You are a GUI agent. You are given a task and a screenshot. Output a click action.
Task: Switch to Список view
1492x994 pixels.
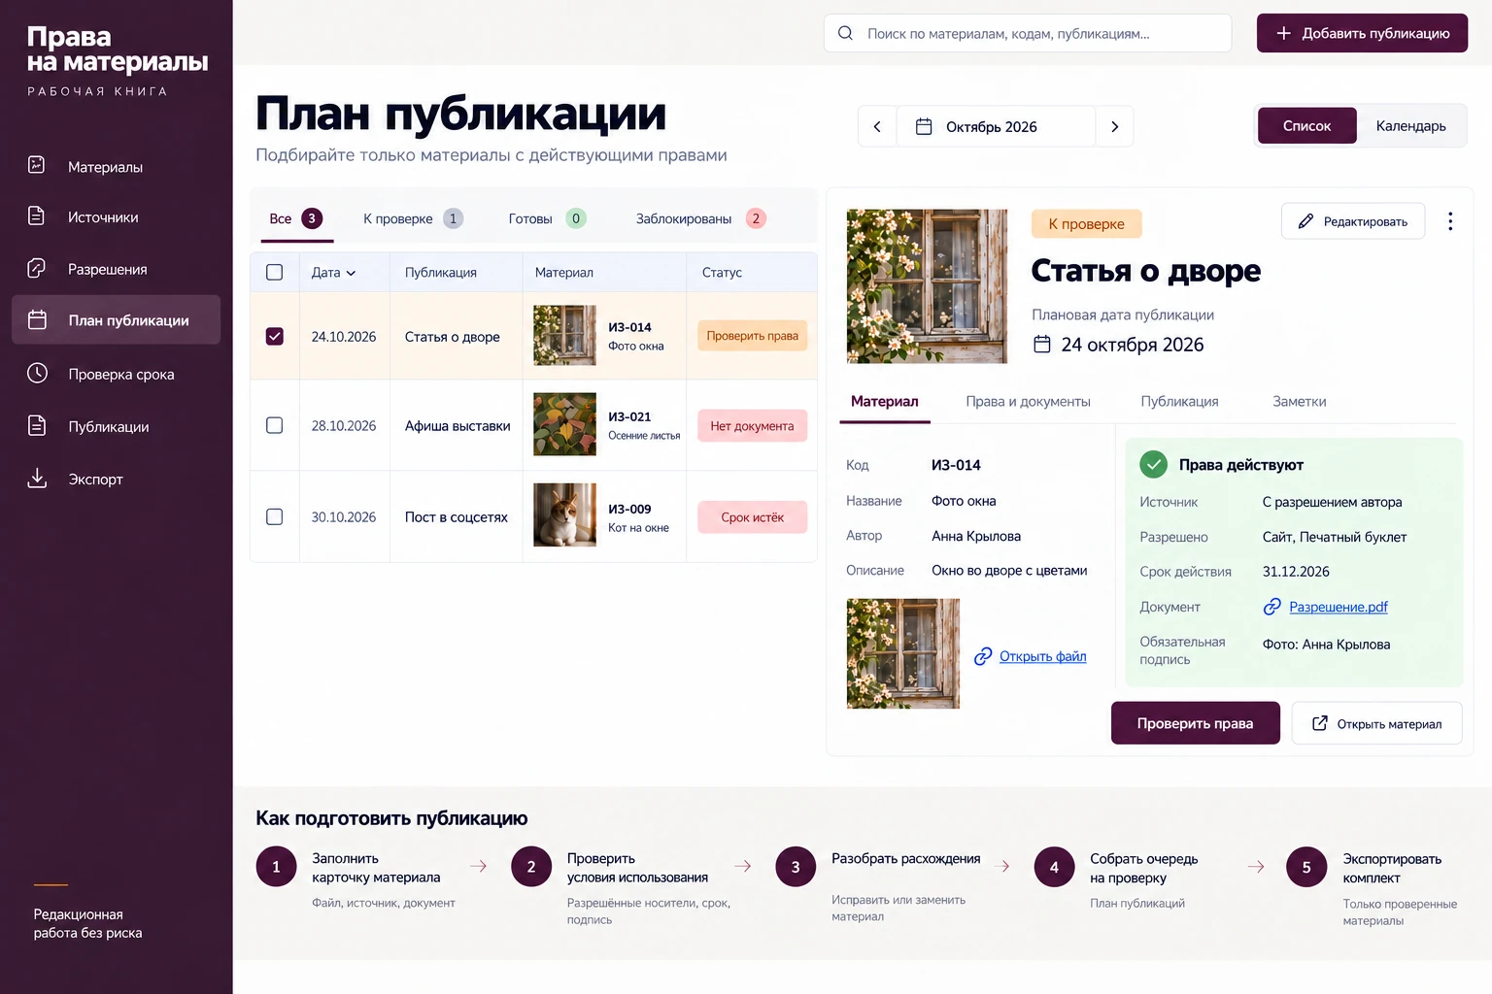[1306, 125]
